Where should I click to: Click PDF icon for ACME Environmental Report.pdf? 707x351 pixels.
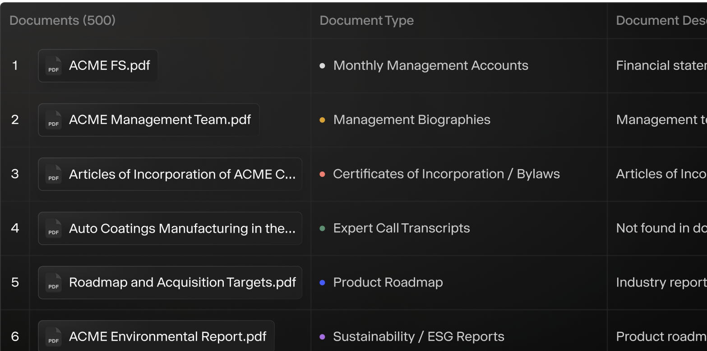coord(54,337)
